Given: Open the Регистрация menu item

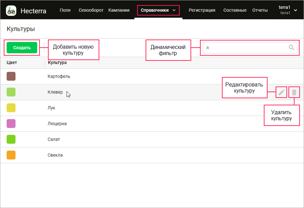Looking at the screenshot, I should coord(202,10).
